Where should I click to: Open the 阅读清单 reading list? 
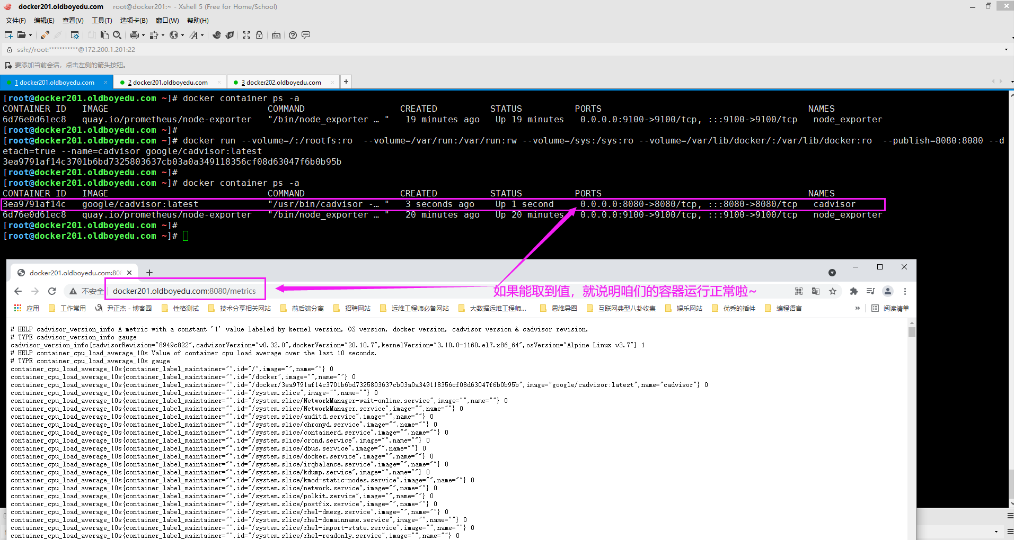890,308
